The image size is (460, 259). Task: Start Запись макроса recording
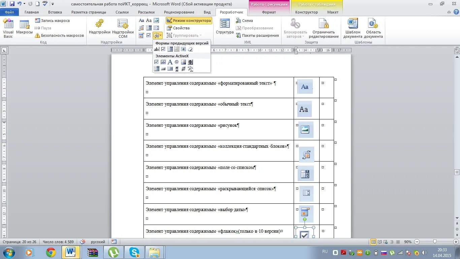[x=52, y=21]
